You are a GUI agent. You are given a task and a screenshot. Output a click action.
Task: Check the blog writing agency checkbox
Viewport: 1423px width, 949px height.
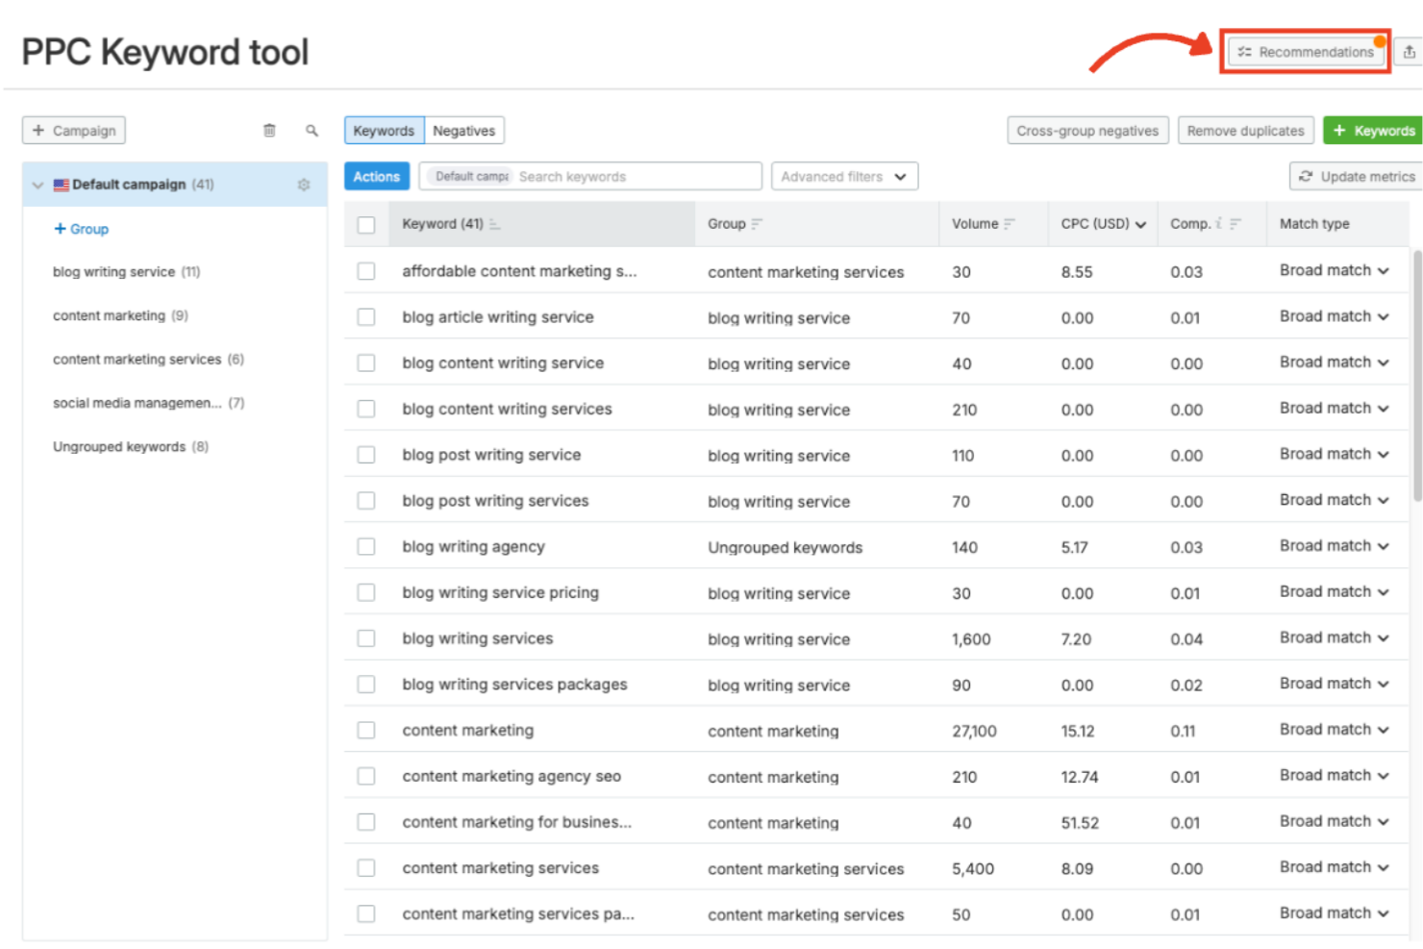(x=366, y=547)
